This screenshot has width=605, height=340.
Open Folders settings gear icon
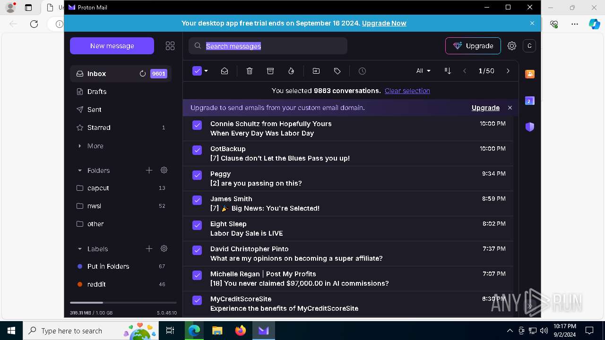[x=164, y=170]
